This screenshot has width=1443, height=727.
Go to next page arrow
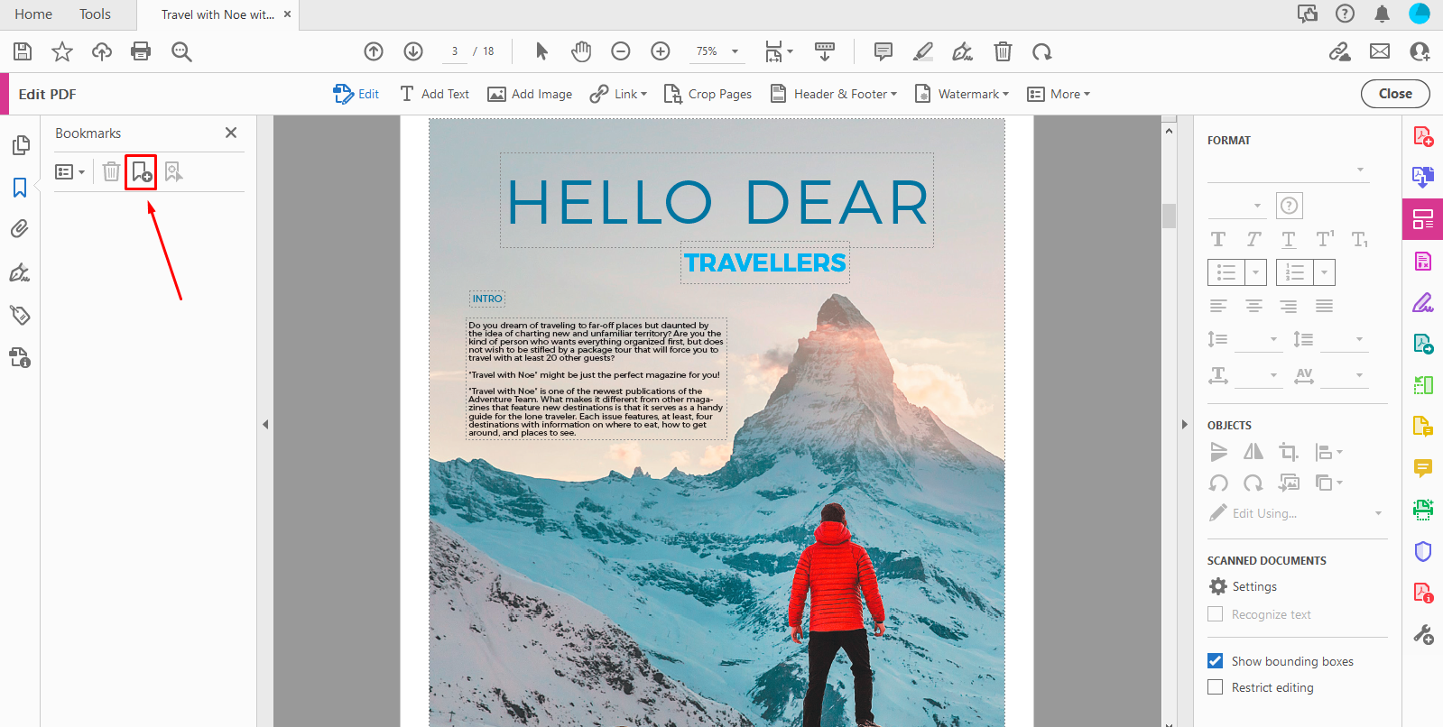point(413,51)
